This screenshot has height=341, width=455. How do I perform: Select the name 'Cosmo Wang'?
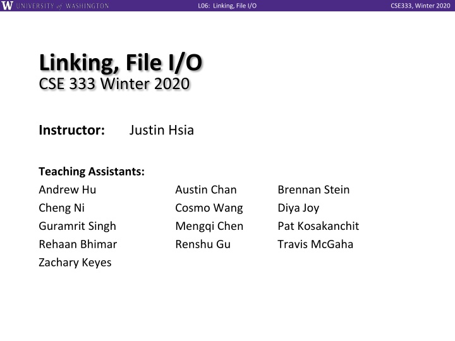(209, 208)
